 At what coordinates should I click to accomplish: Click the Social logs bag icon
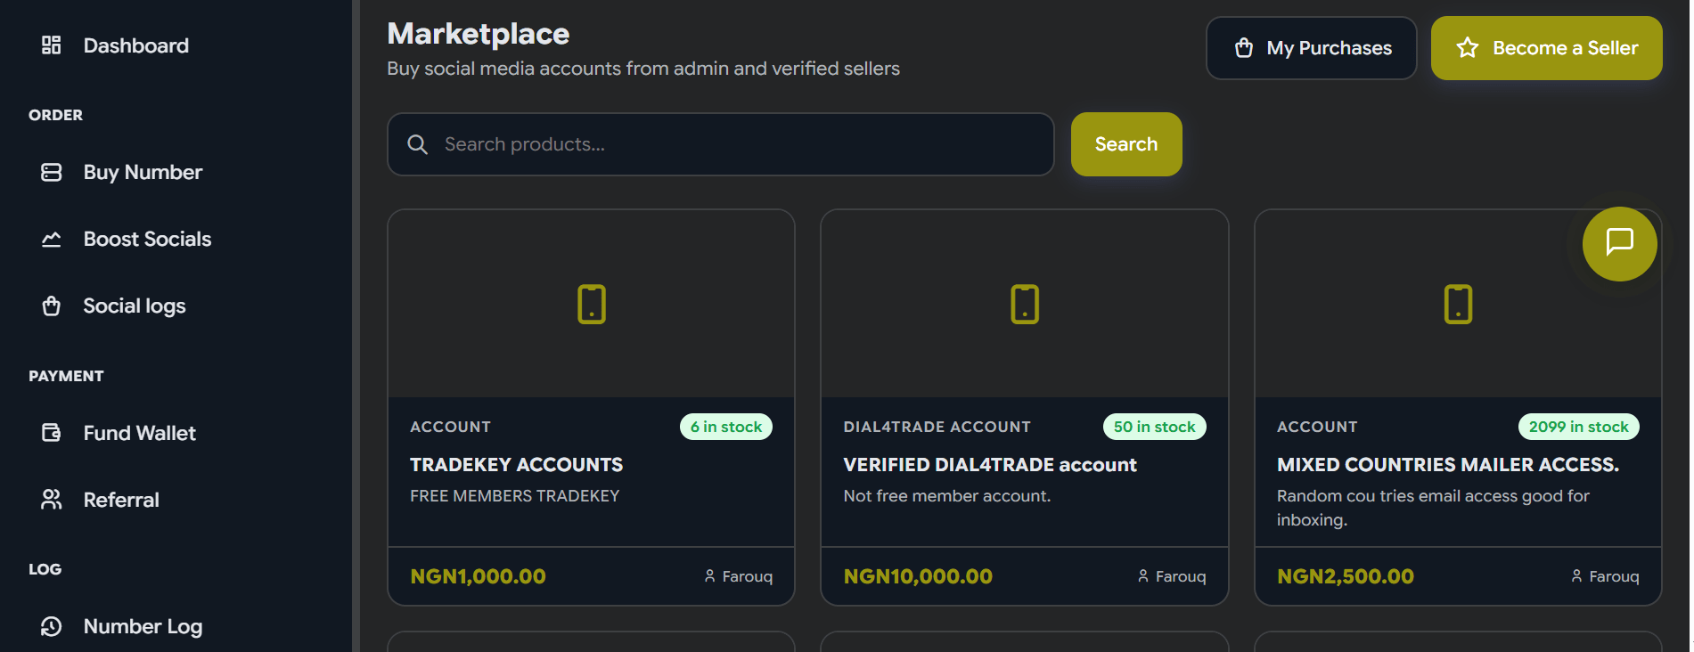(x=52, y=306)
